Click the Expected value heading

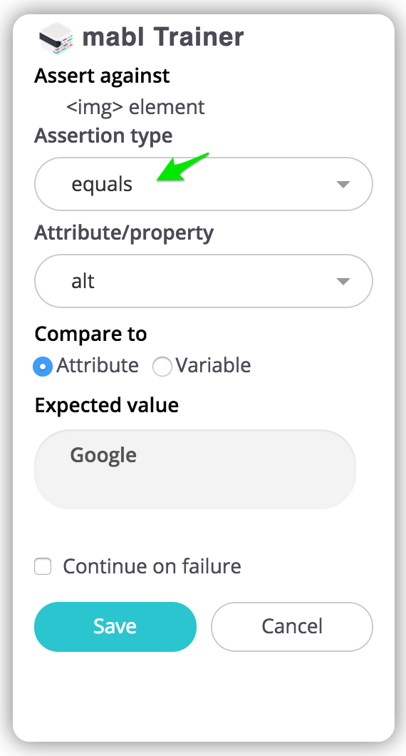click(106, 405)
